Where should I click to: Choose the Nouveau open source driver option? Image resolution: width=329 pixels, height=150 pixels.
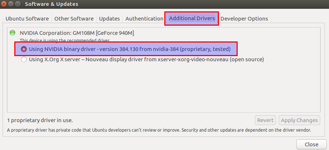coord(24,59)
